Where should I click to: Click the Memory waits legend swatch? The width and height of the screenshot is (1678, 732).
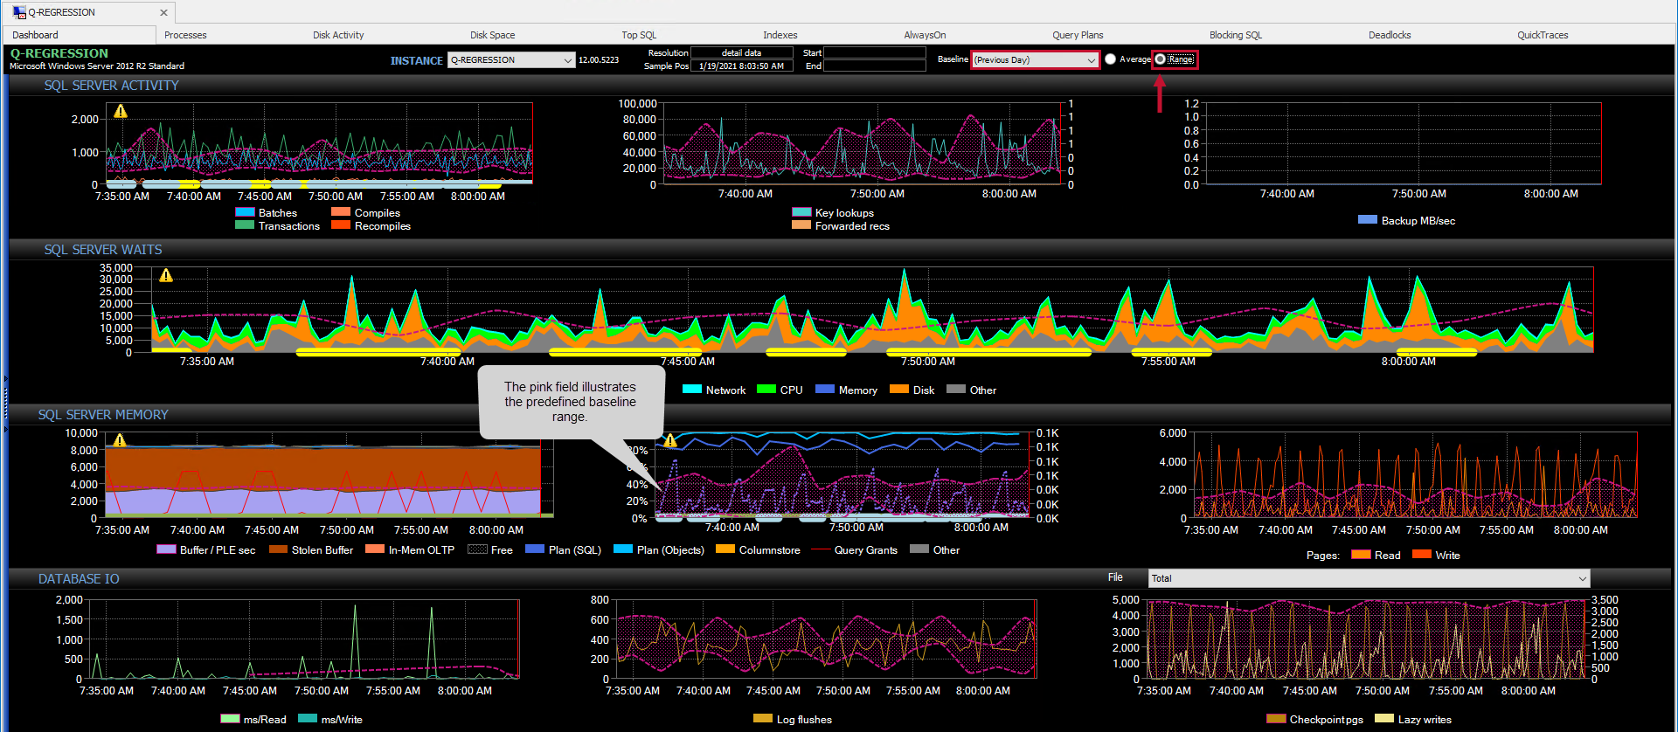coord(825,390)
